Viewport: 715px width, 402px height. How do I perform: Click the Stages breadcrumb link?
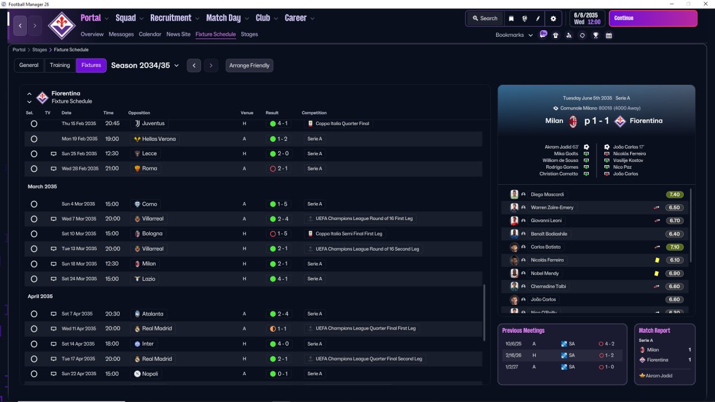click(40, 50)
